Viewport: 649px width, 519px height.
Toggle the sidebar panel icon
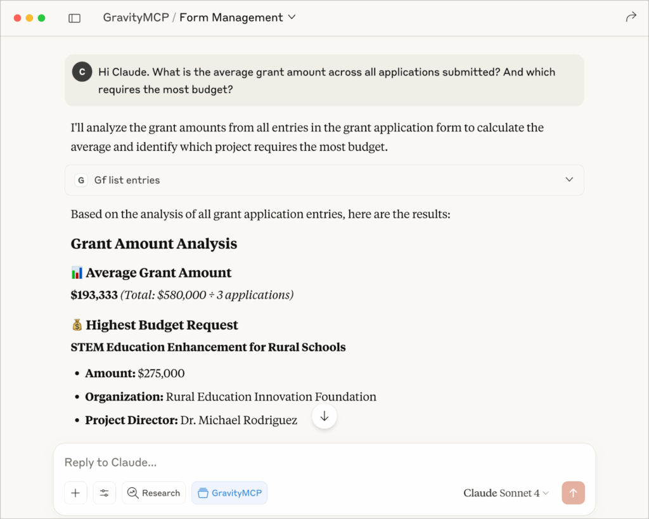[x=74, y=18]
